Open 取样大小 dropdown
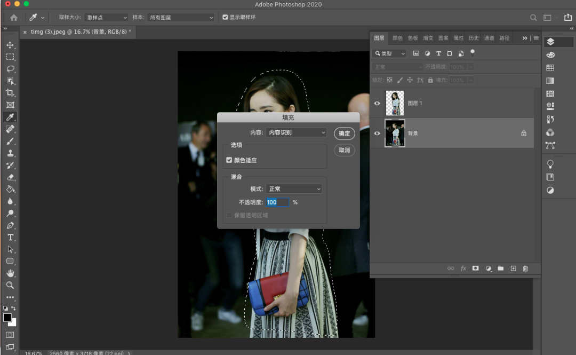Screen dimensions: 576x355 pos(106,17)
